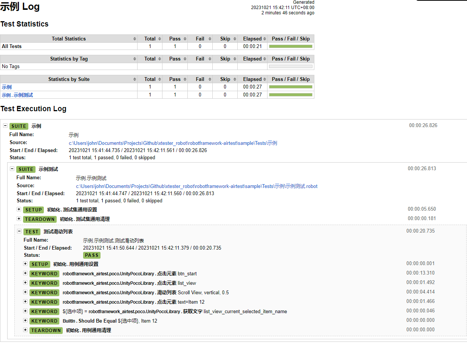Sort Total Statistics by Pass column
Screen dimensions: 467x354
175,39
